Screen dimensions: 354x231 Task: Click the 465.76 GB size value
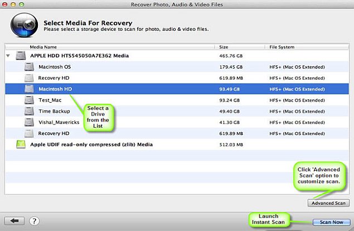pos(231,56)
